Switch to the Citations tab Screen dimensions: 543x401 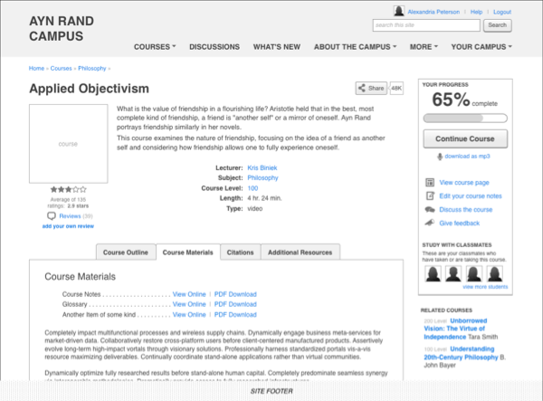point(240,253)
